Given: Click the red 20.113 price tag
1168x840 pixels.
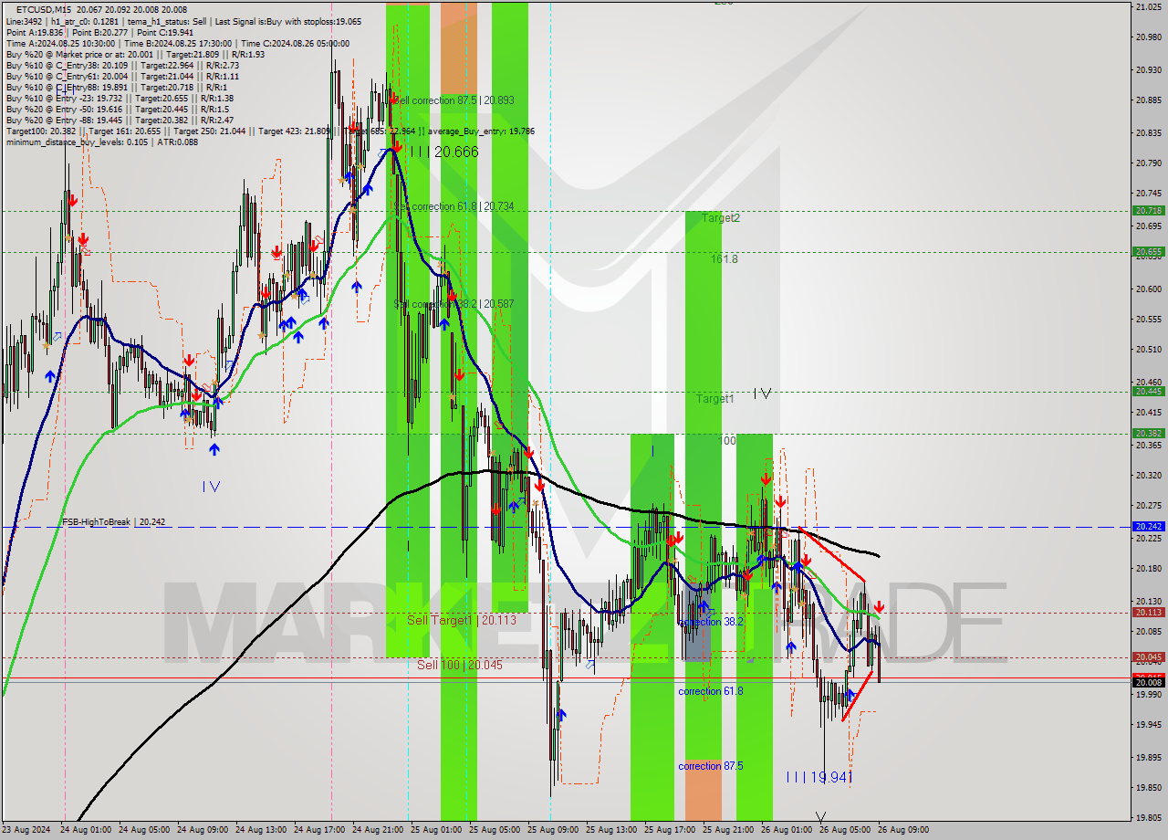Looking at the screenshot, I should coord(1148,613).
